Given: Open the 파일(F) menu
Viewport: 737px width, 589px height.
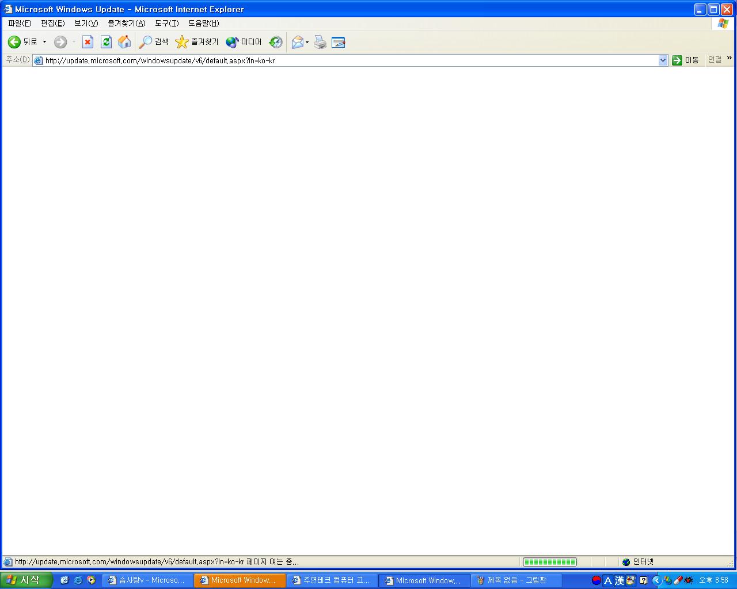Looking at the screenshot, I should point(20,23).
